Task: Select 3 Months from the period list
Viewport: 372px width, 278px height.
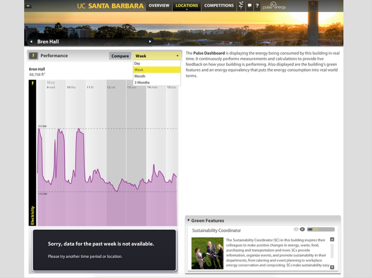Action: pos(157,83)
